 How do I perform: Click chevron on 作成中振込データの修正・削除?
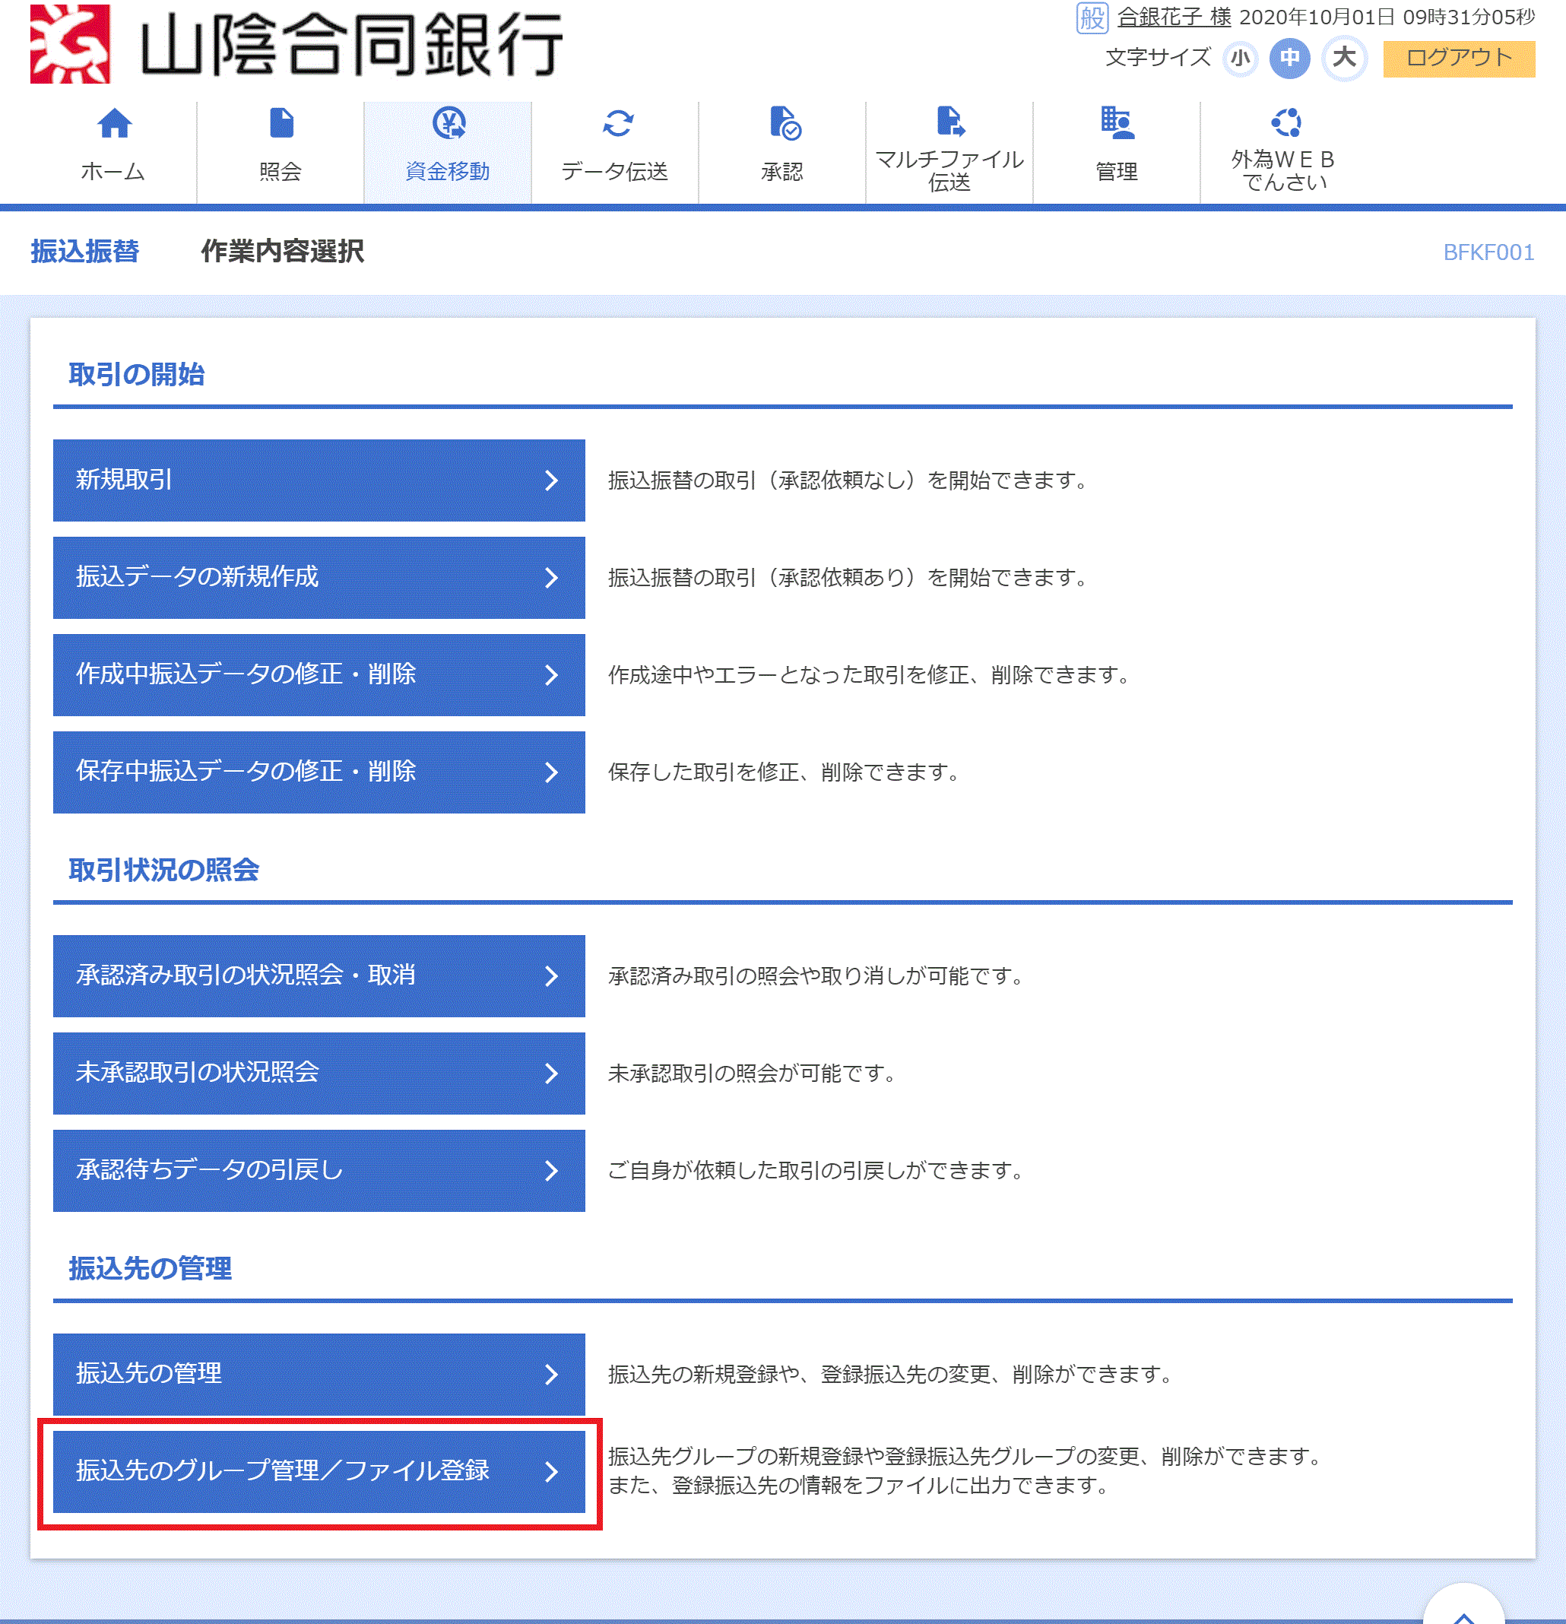[551, 675]
